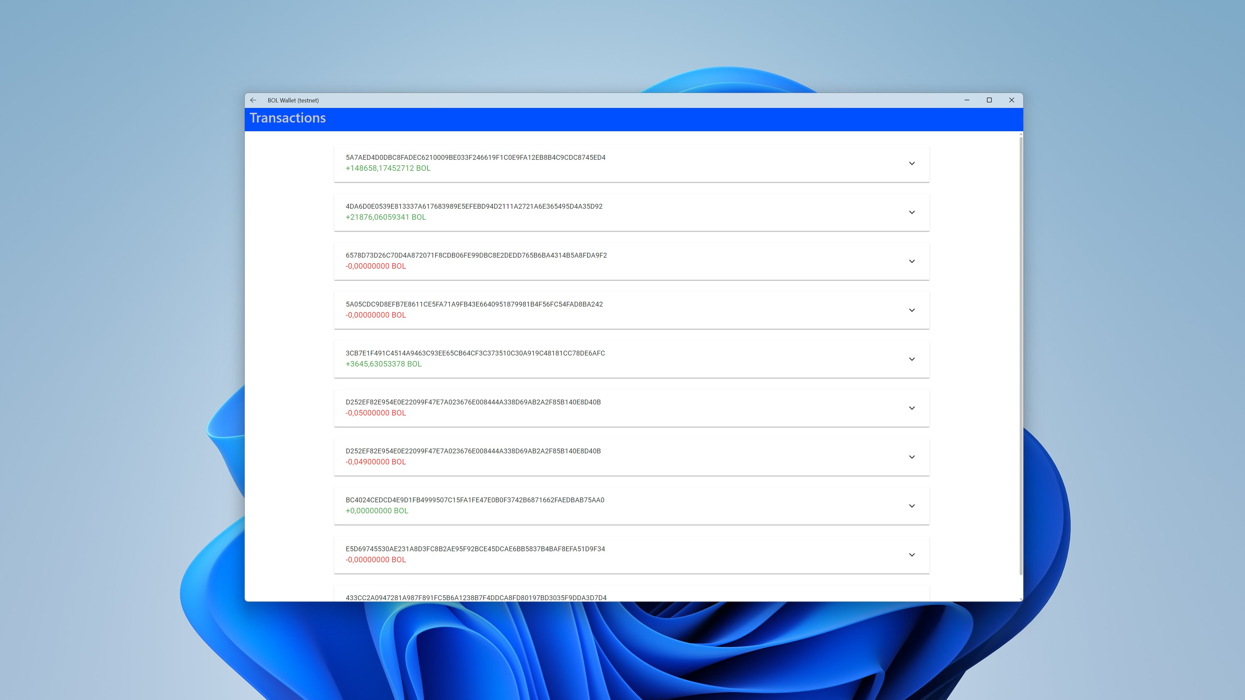1245x700 pixels.
Task: Click the +3645,63053378 BOL amount
Action: pyautogui.click(x=383, y=364)
